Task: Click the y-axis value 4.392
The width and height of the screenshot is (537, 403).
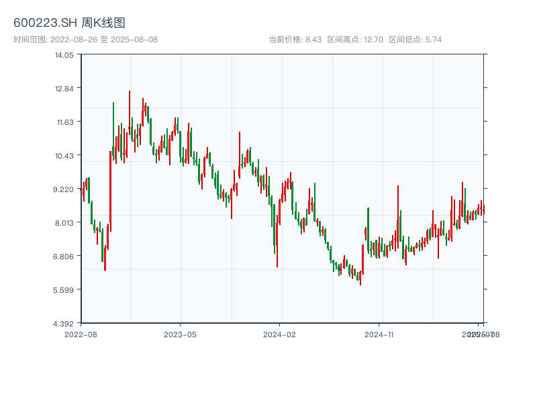Action: pyautogui.click(x=63, y=324)
